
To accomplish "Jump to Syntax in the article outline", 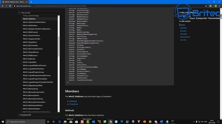I will (183, 25).
